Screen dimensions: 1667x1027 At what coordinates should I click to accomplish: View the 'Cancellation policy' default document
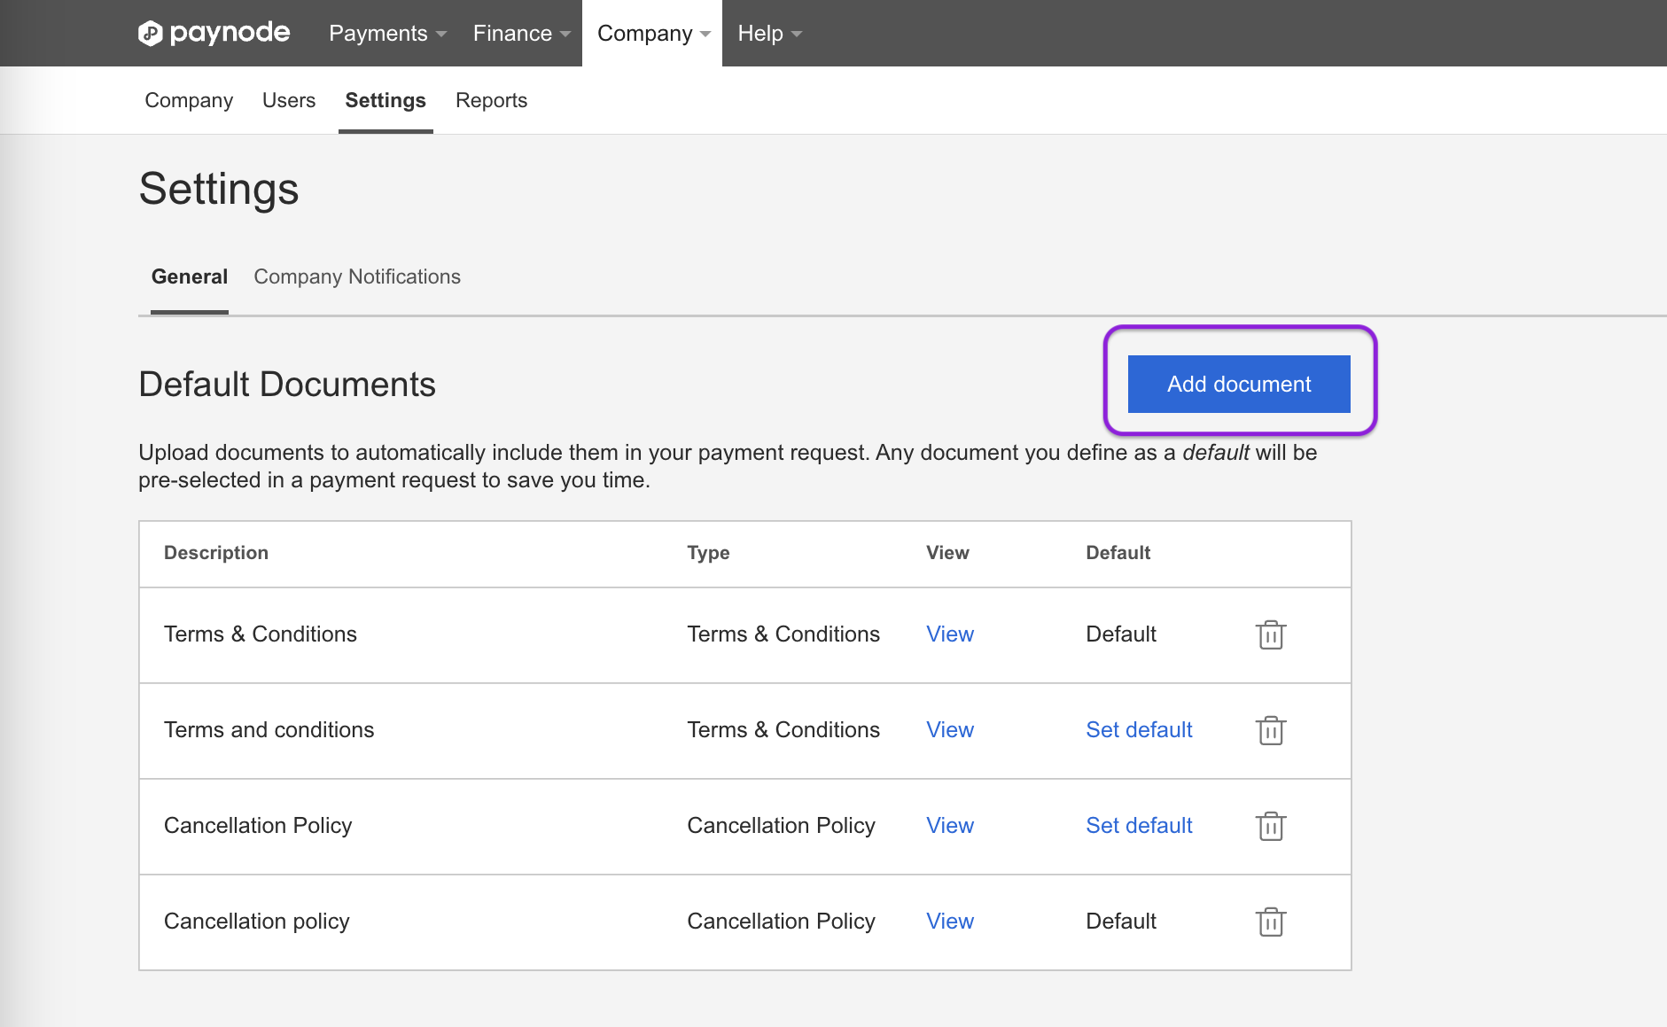pos(950,922)
